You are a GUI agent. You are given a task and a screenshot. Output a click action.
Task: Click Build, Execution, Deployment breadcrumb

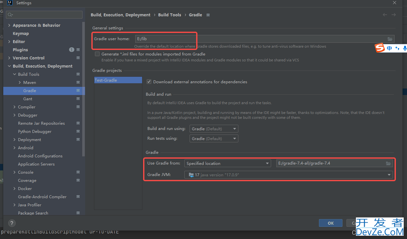coord(120,15)
